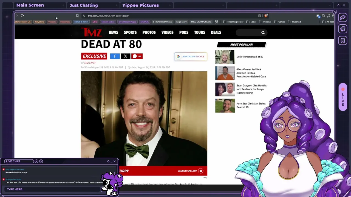Viewport: 351px width, 197px height.
Task: Open the MOOSIC bookmark
Action: coord(145,22)
